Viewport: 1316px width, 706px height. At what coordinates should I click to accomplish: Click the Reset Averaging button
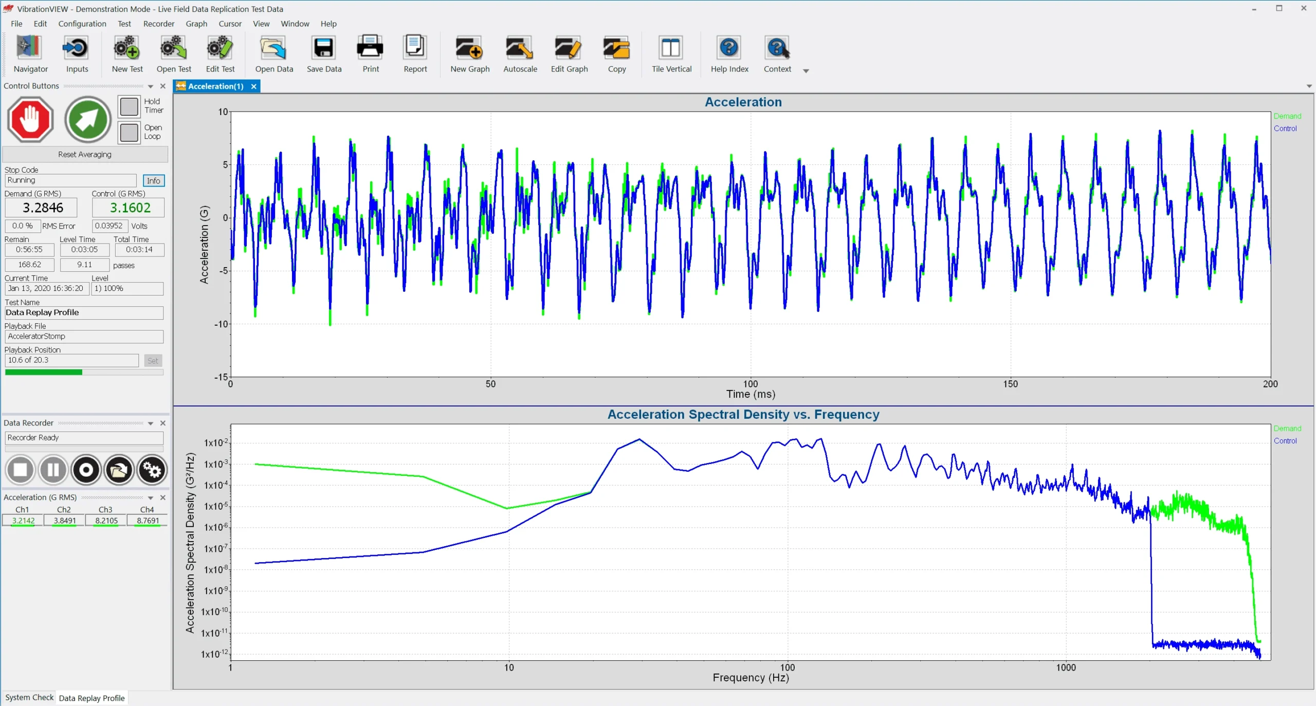pos(85,154)
